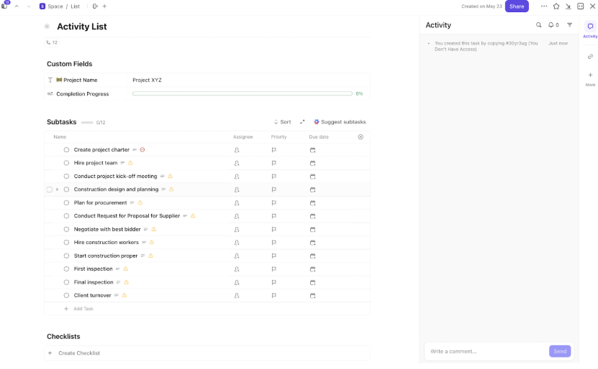Set assignee for First inspection
Screen dimensions: 598x369
[237, 269]
